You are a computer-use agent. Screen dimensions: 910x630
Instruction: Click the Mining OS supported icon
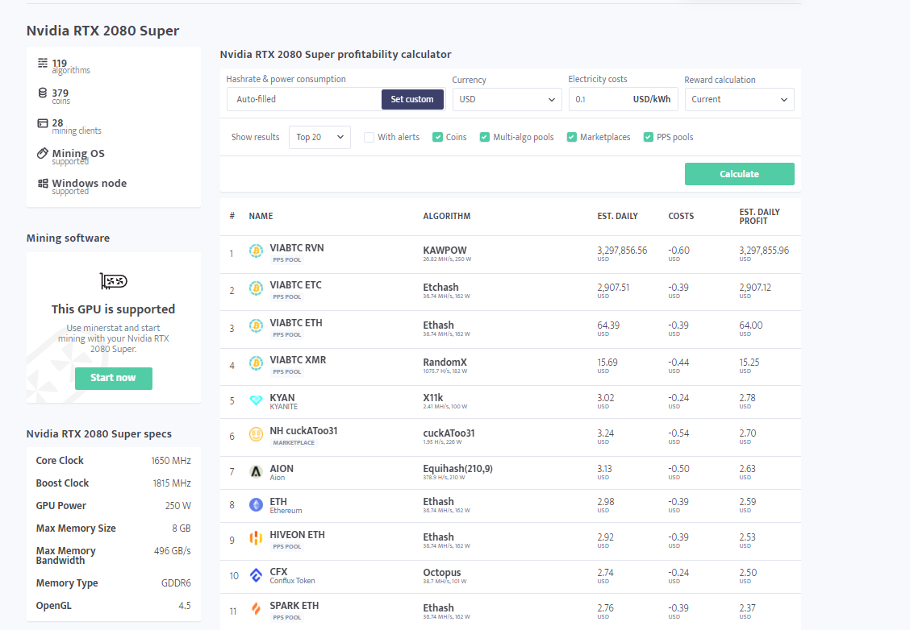pyautogui.click(x=43, y=153)
